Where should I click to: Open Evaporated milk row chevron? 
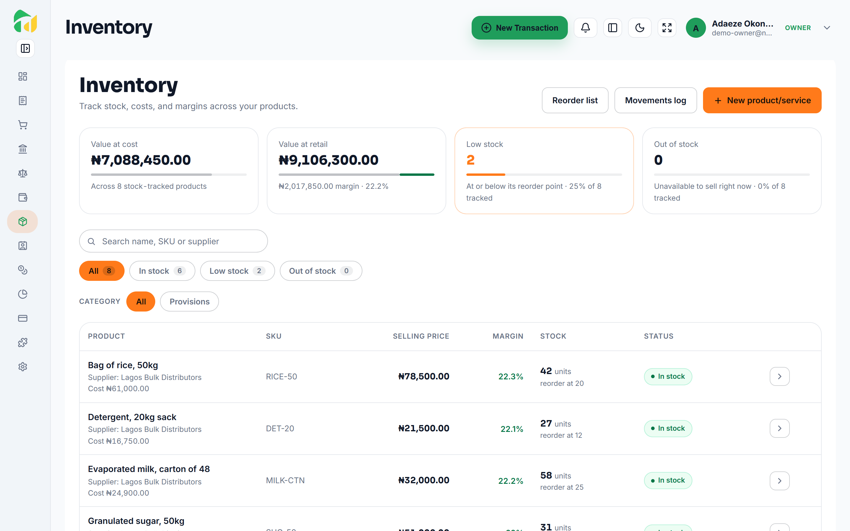pos(779,481)
